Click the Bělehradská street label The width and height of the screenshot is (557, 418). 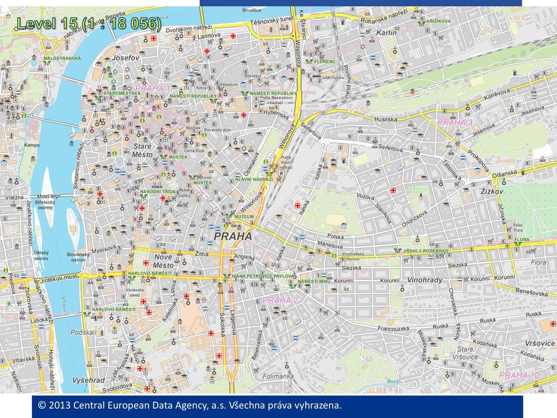coord(258,345)
